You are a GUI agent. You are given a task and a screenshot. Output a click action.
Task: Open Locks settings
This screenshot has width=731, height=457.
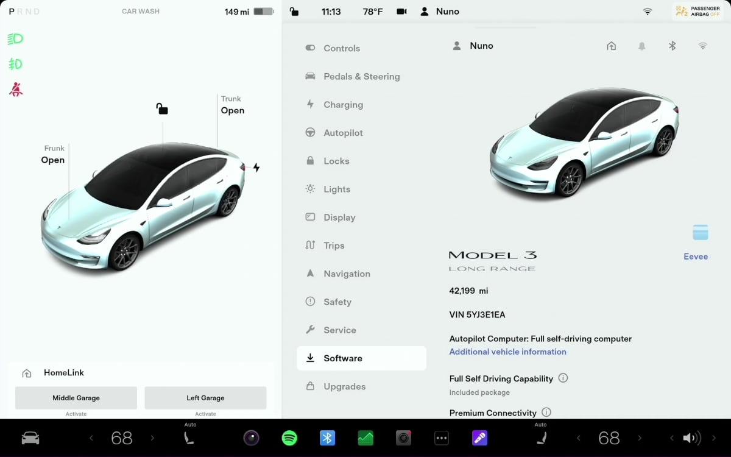[361, 161]
